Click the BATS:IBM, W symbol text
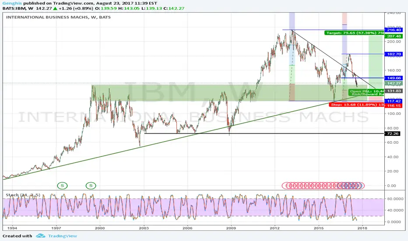 coord(18,8)
